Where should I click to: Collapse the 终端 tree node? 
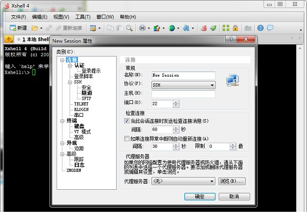62,121
